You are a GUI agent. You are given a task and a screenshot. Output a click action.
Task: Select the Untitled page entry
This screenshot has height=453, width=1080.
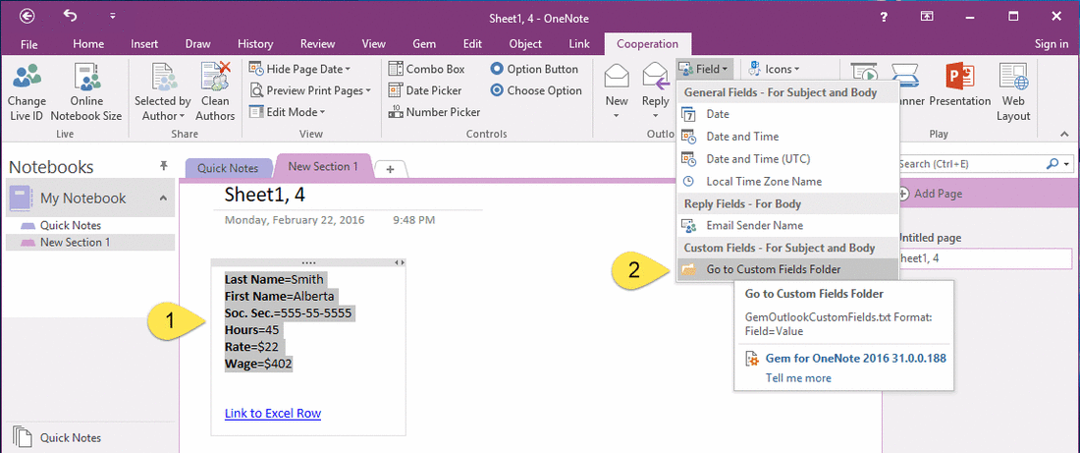tap(931, 238)
